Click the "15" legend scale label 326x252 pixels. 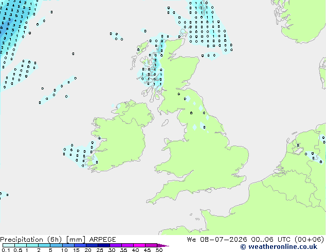coord(76,250)
